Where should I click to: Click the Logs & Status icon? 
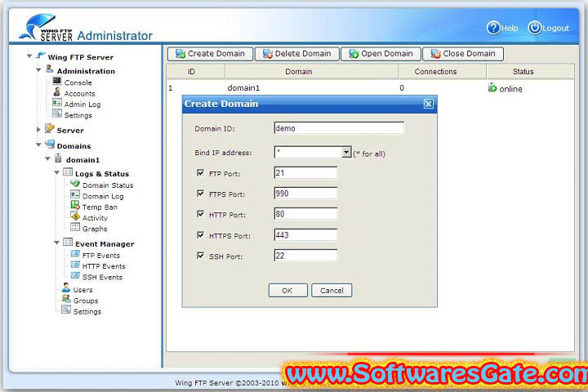coord(68,172)
